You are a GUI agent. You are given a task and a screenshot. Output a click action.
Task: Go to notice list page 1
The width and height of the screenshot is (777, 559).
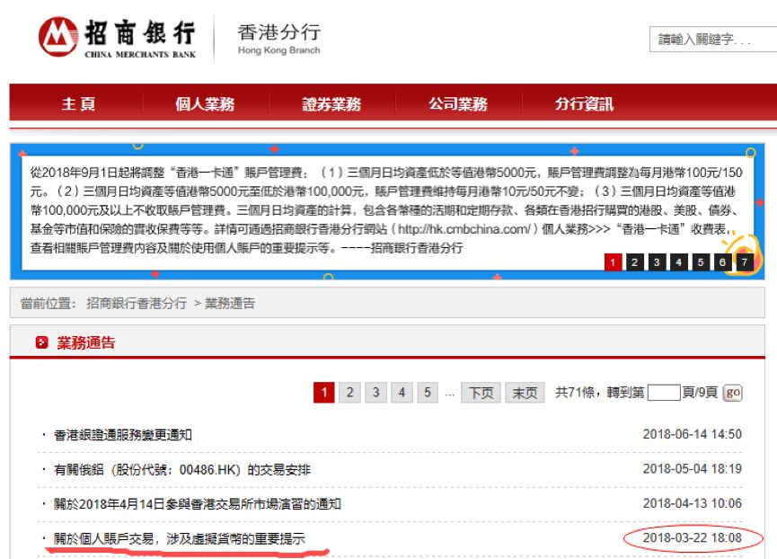point(324,393)
